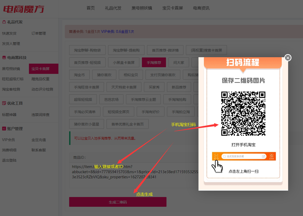Open 违禁词排查 in the sidebar

[x=40, y=115]
